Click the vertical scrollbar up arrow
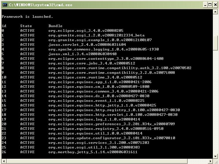This screenshot has height=164, width=219. [215, 12]
